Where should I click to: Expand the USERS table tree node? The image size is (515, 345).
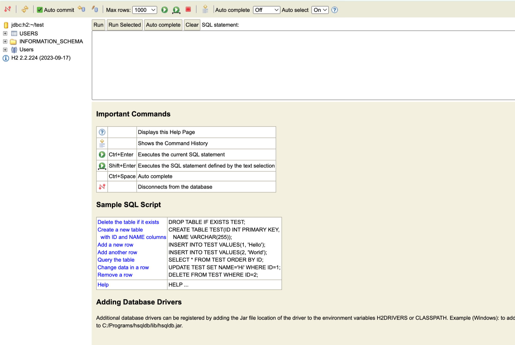click(5, 33)
